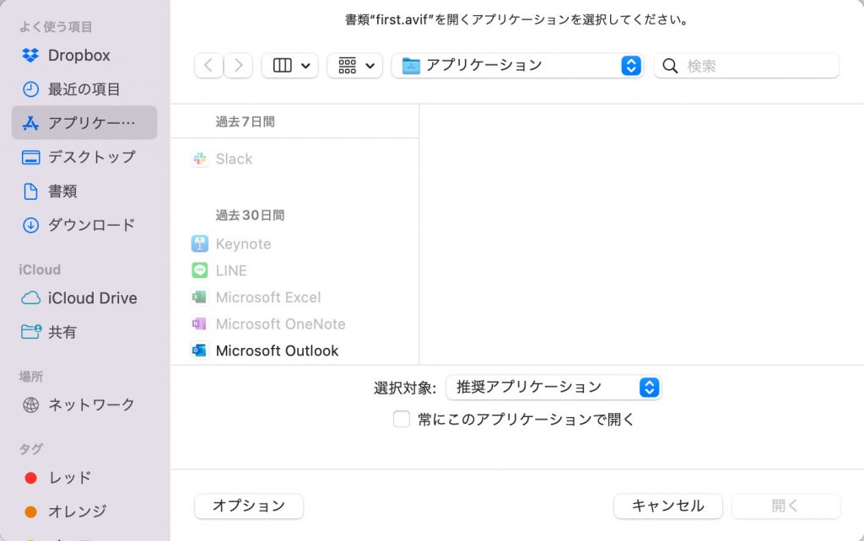Click the オプション button
The height and width of the screenshot is (541, 864).
tap(249, 506)
